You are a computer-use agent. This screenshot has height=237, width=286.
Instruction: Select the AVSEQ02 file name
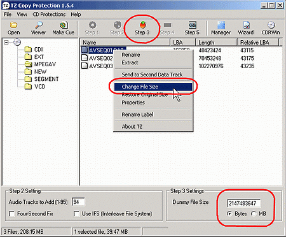pyautogui.click(x=101, y=58)
